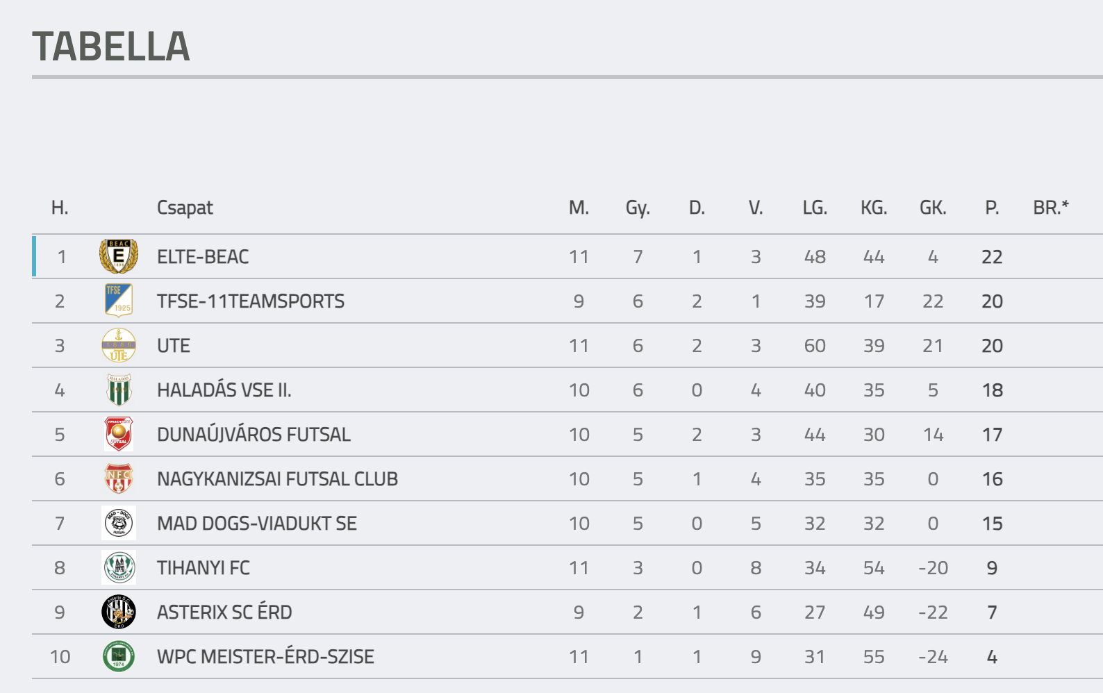
Task: Click the Mad Dogs bulldog logo
Action: click(119, 523)
